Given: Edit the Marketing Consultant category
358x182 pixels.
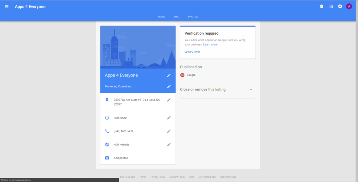Looking at the screenshot, I should pyautogui.click(x=169, y=86).
